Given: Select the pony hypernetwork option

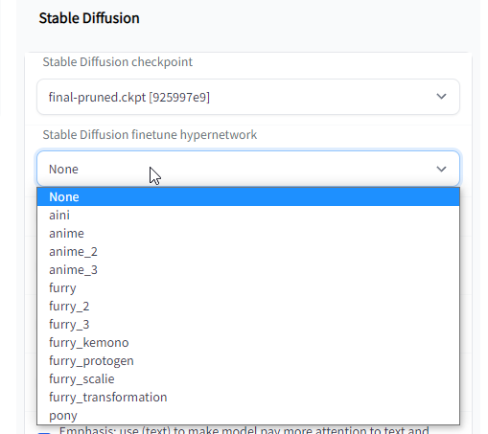Looking at the screenshot, I should [248, 415].
